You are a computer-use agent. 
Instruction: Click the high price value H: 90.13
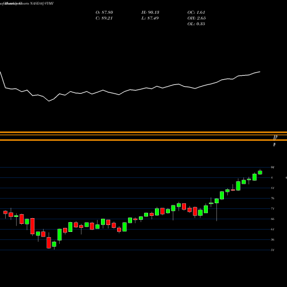[x=150, y=13]
